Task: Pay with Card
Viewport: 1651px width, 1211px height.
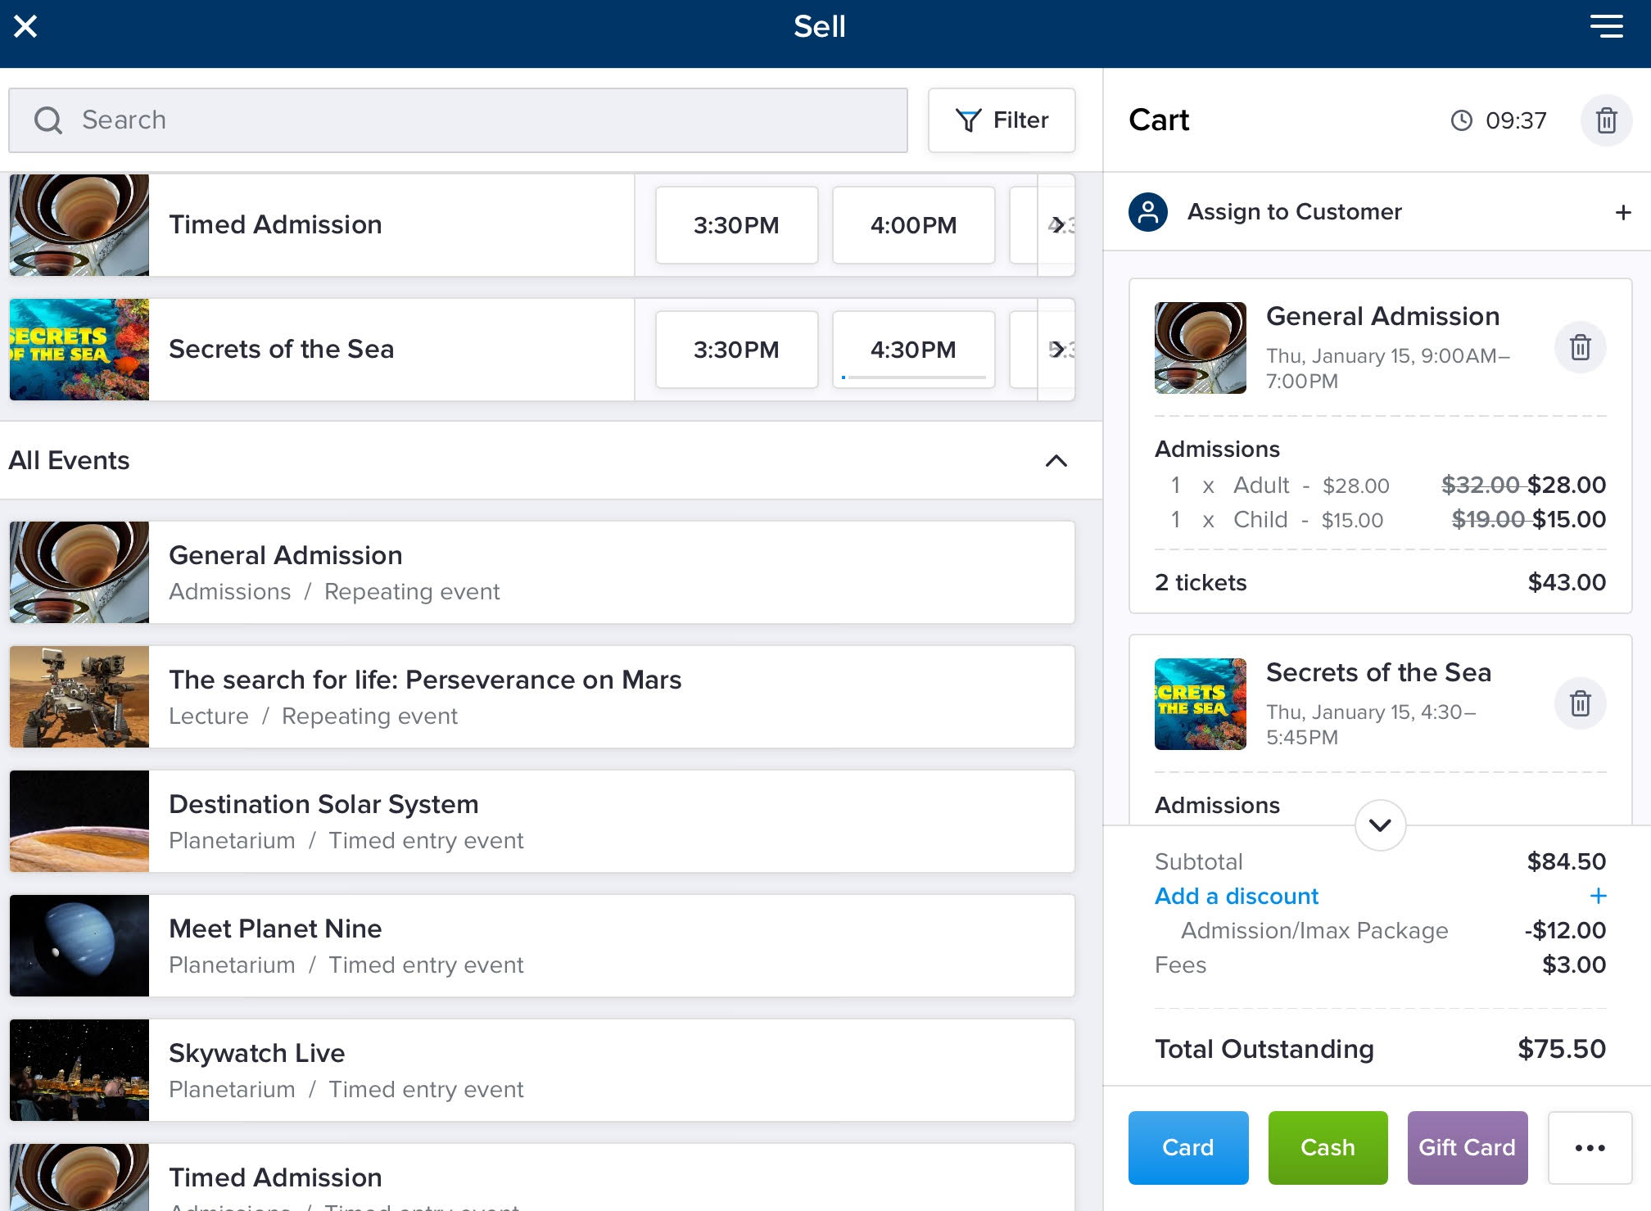Action: (x=1187, y=1147)
